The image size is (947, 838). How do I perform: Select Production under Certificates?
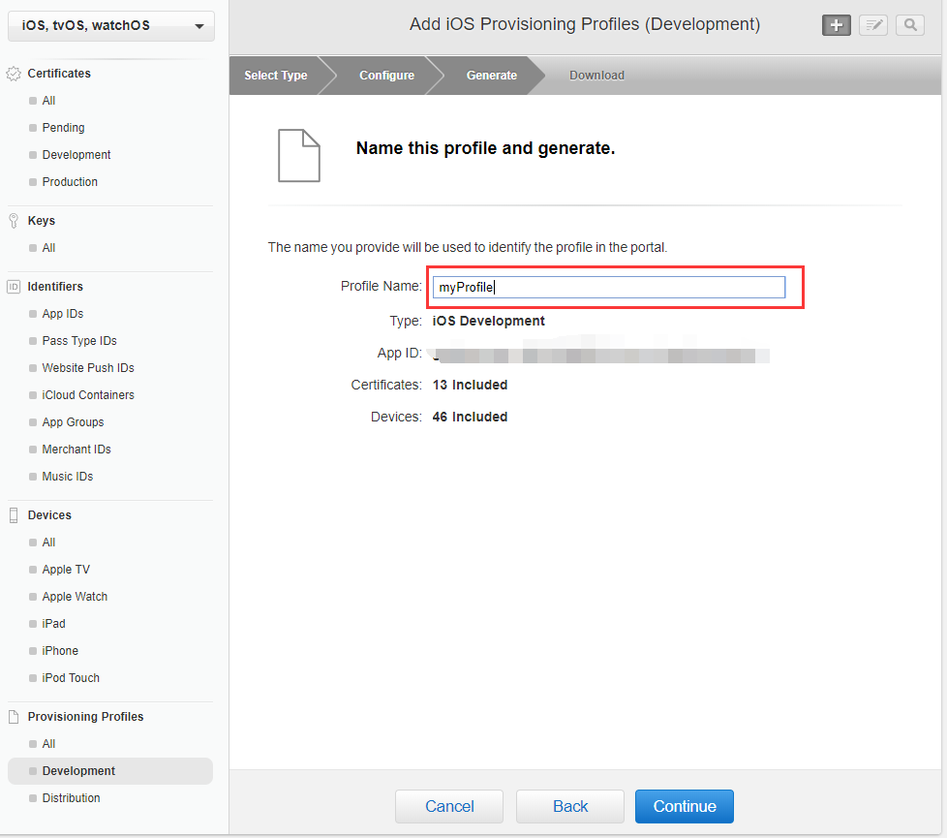(x=70, y=182)
